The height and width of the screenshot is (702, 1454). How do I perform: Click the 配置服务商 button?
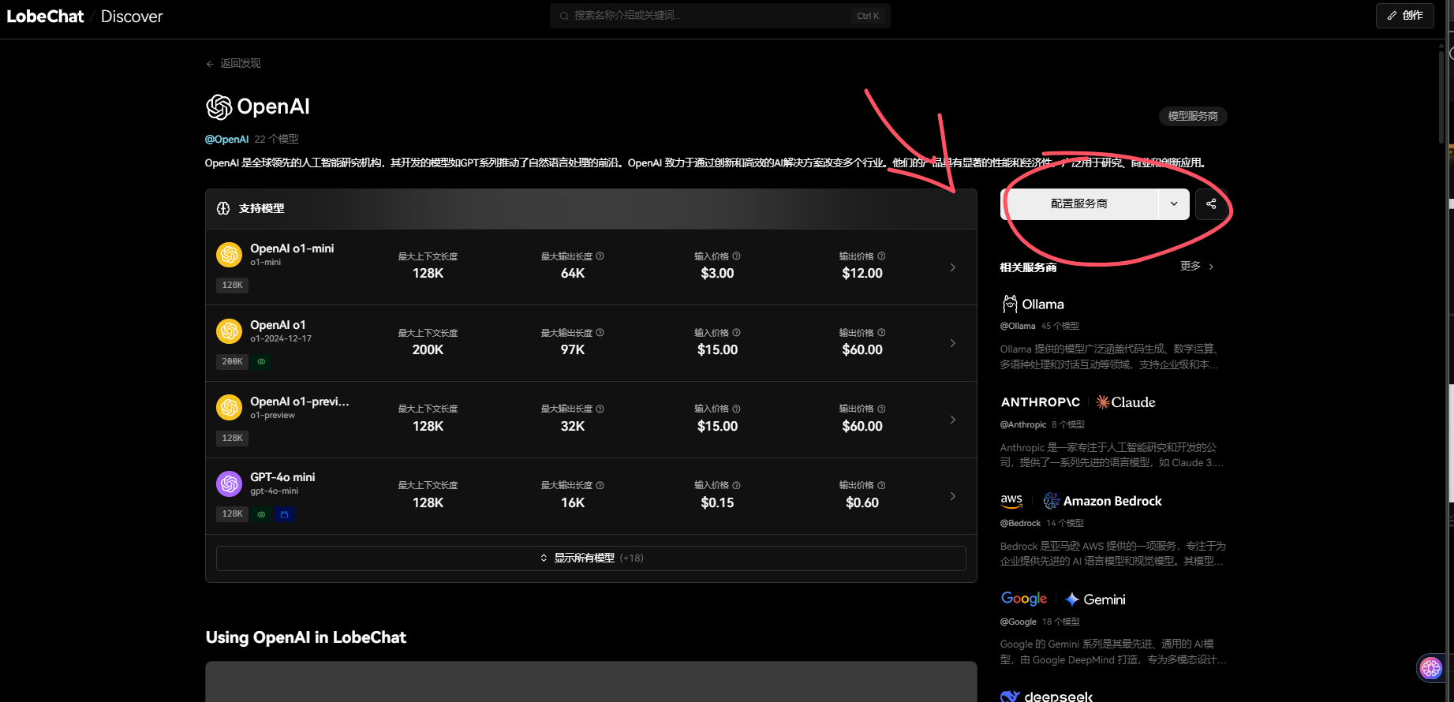click(1079, 204)
